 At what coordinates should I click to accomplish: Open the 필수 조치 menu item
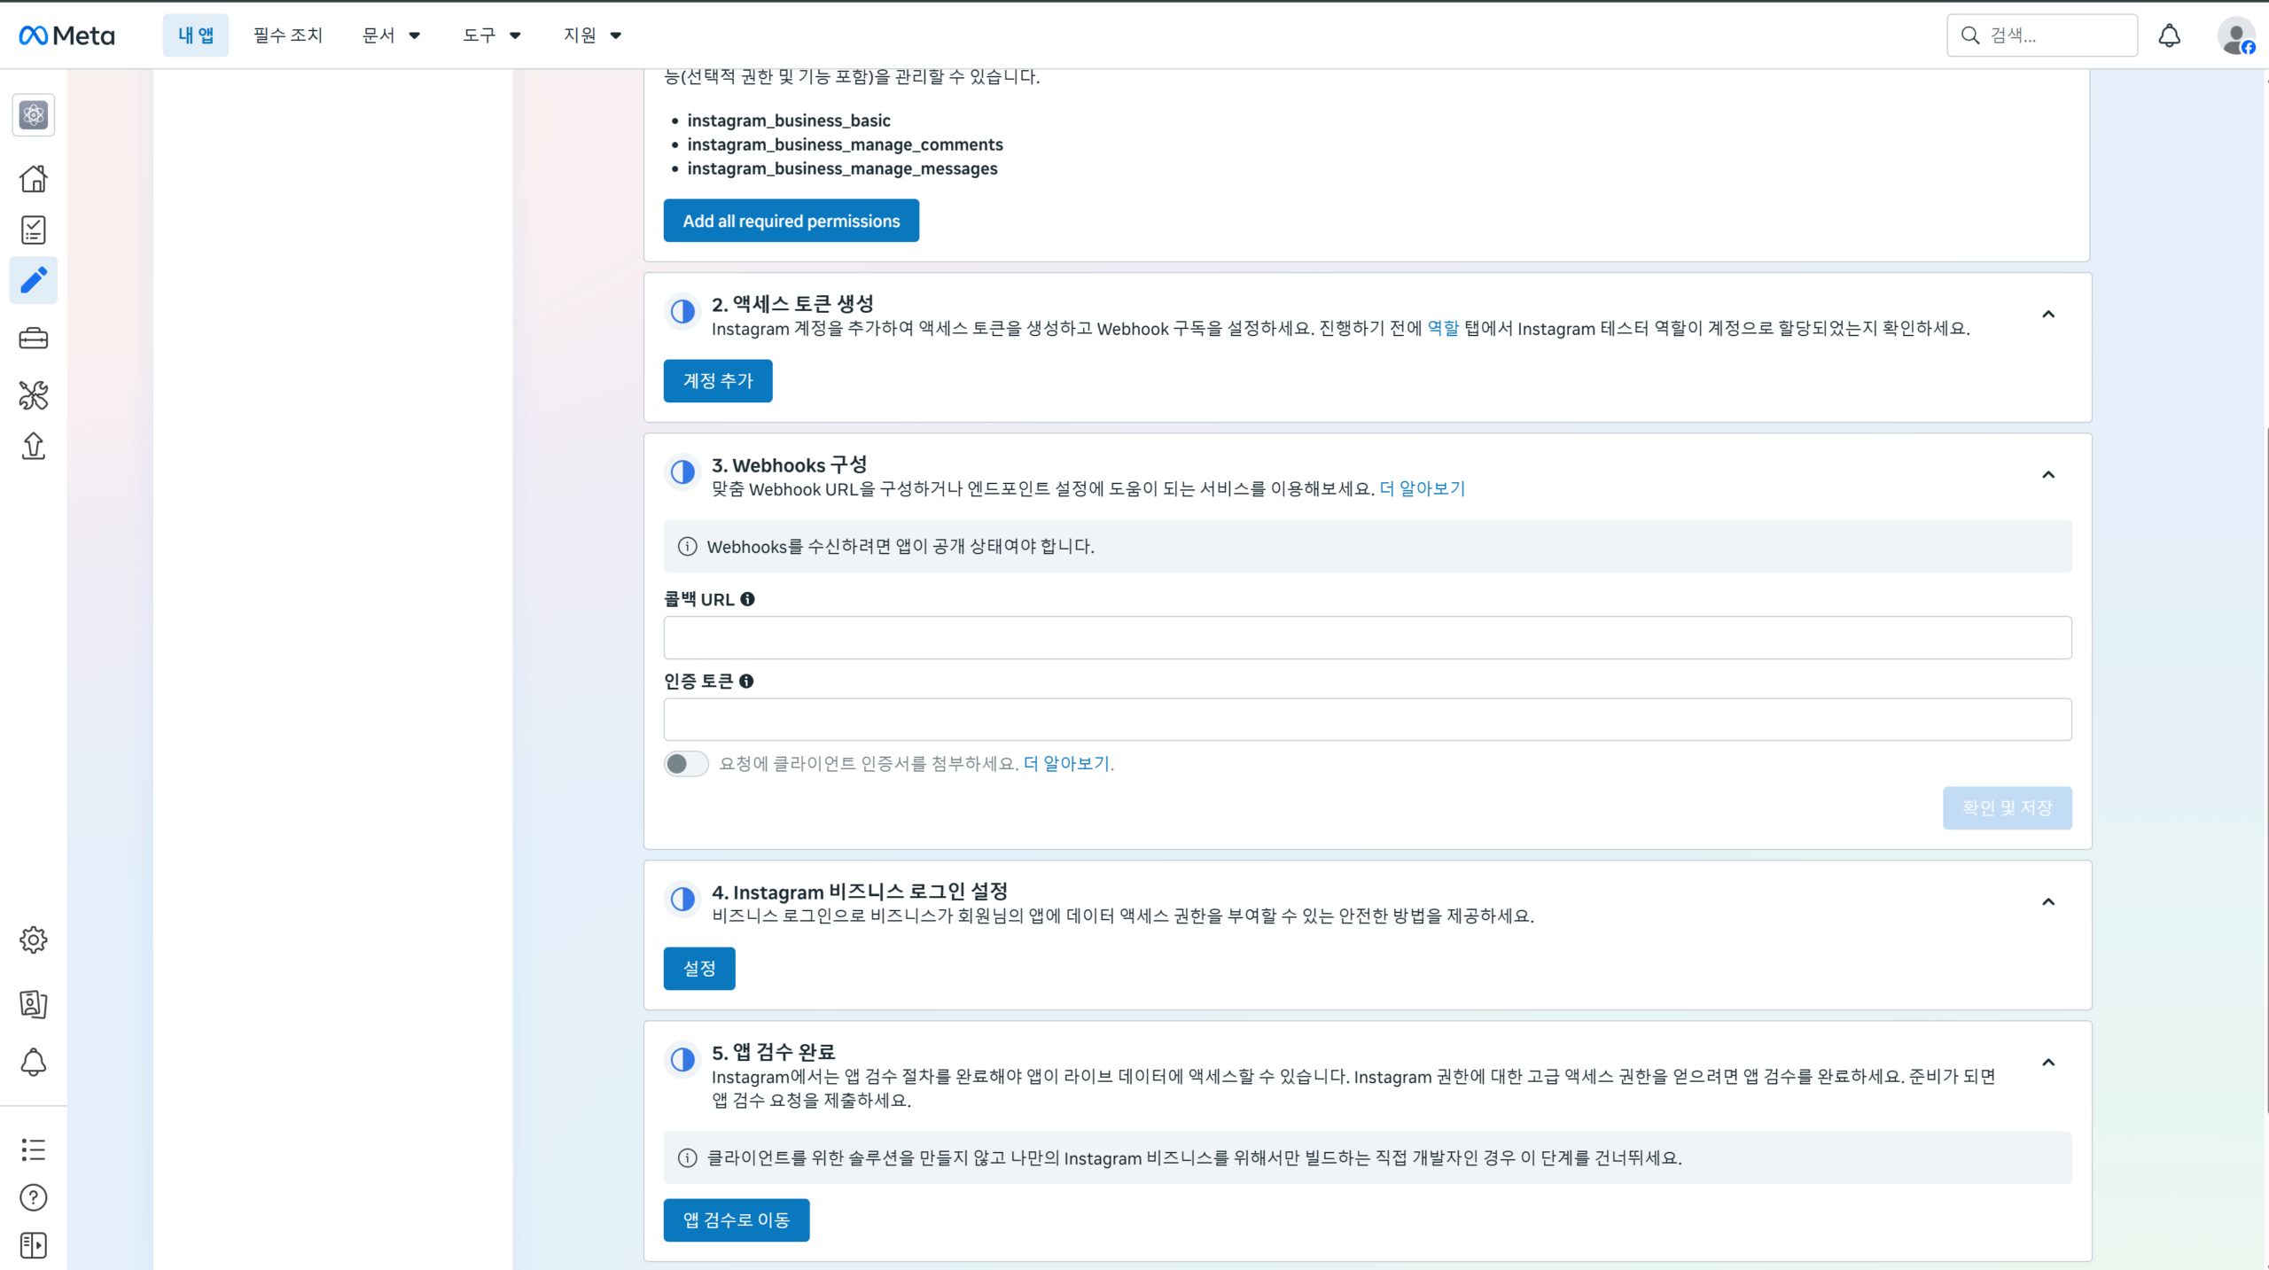tap(288, 35)
